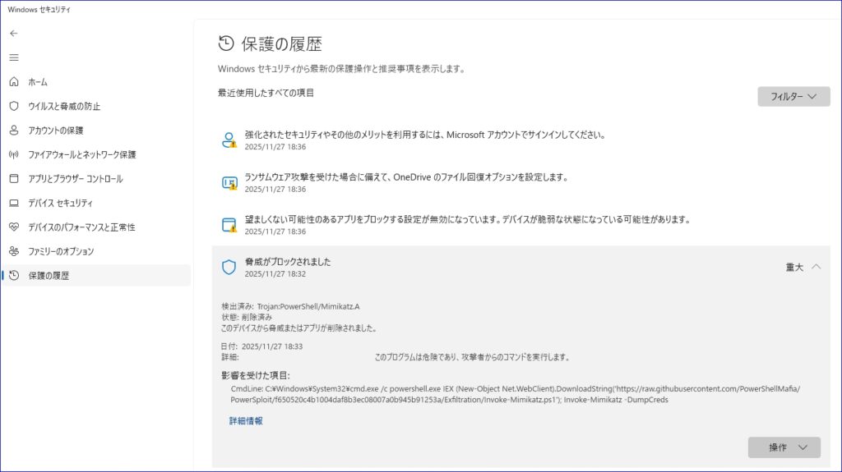
Task: Select 保護の履歴 in sidebar
Action: click(49, 275)
